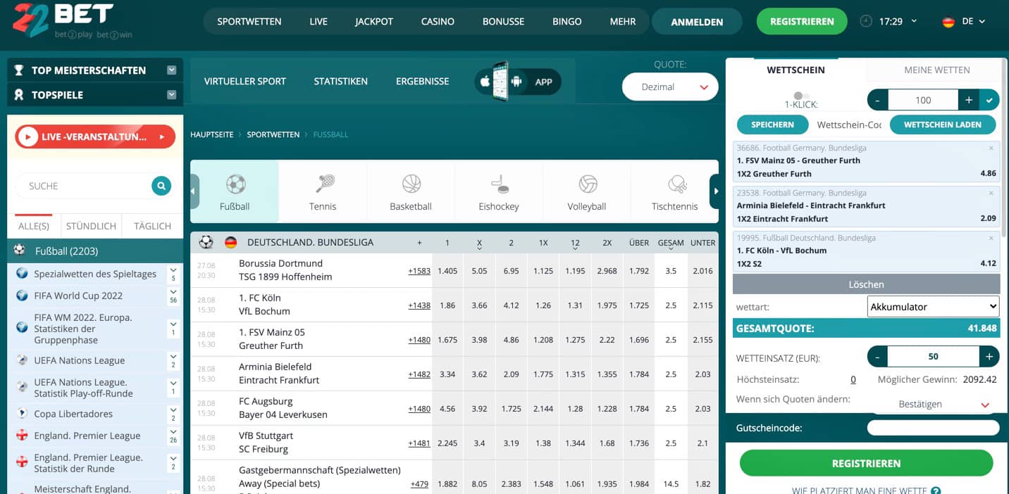Click the 22BET logo

(73, 20)
